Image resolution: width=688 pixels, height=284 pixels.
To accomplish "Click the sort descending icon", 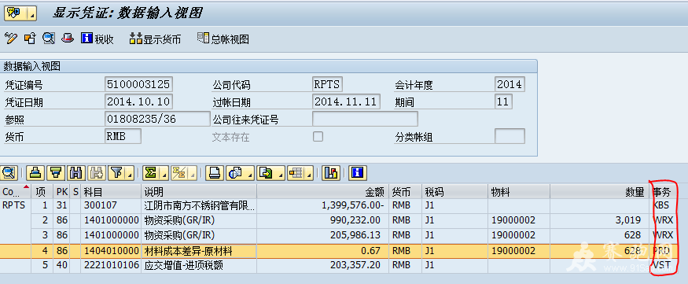I will coord(56,173).
